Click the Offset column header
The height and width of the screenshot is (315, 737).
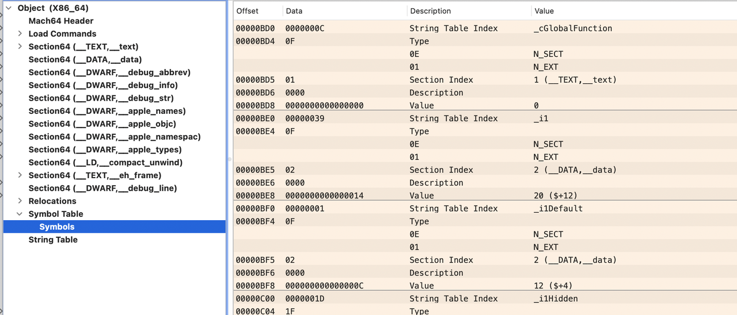[248, 11]
